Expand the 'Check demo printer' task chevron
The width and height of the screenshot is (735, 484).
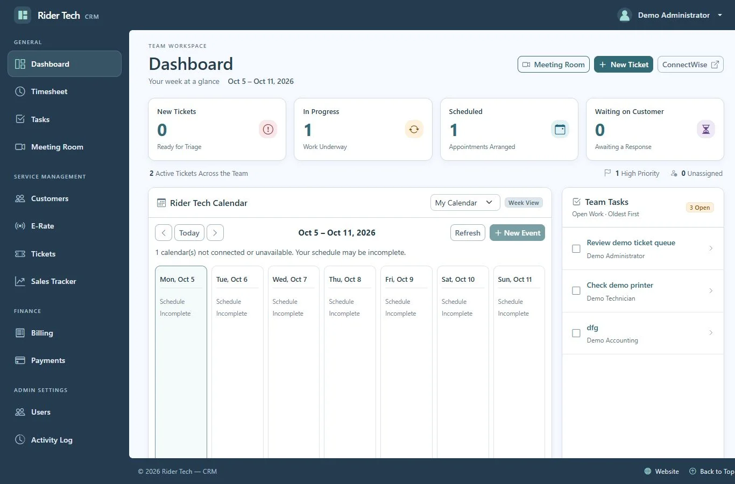coord(711,291)
